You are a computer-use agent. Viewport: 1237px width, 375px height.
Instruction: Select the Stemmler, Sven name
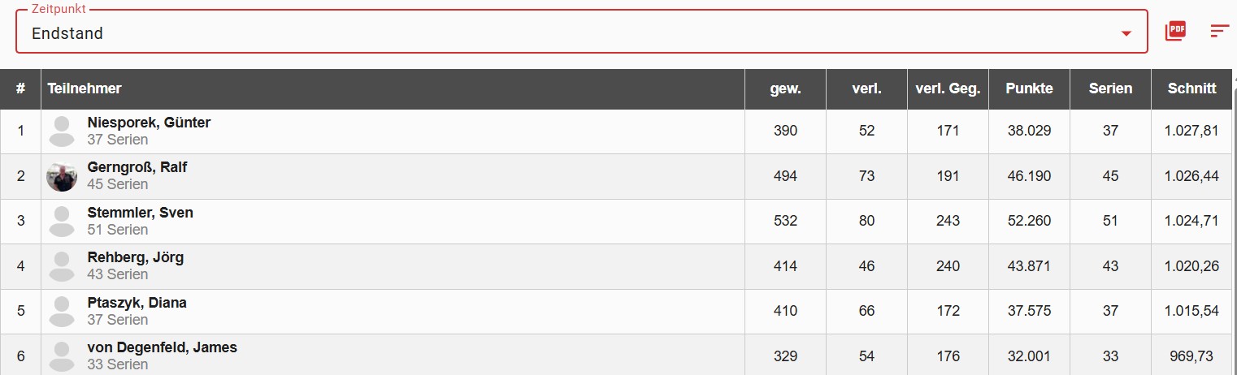tap(140, 213)
